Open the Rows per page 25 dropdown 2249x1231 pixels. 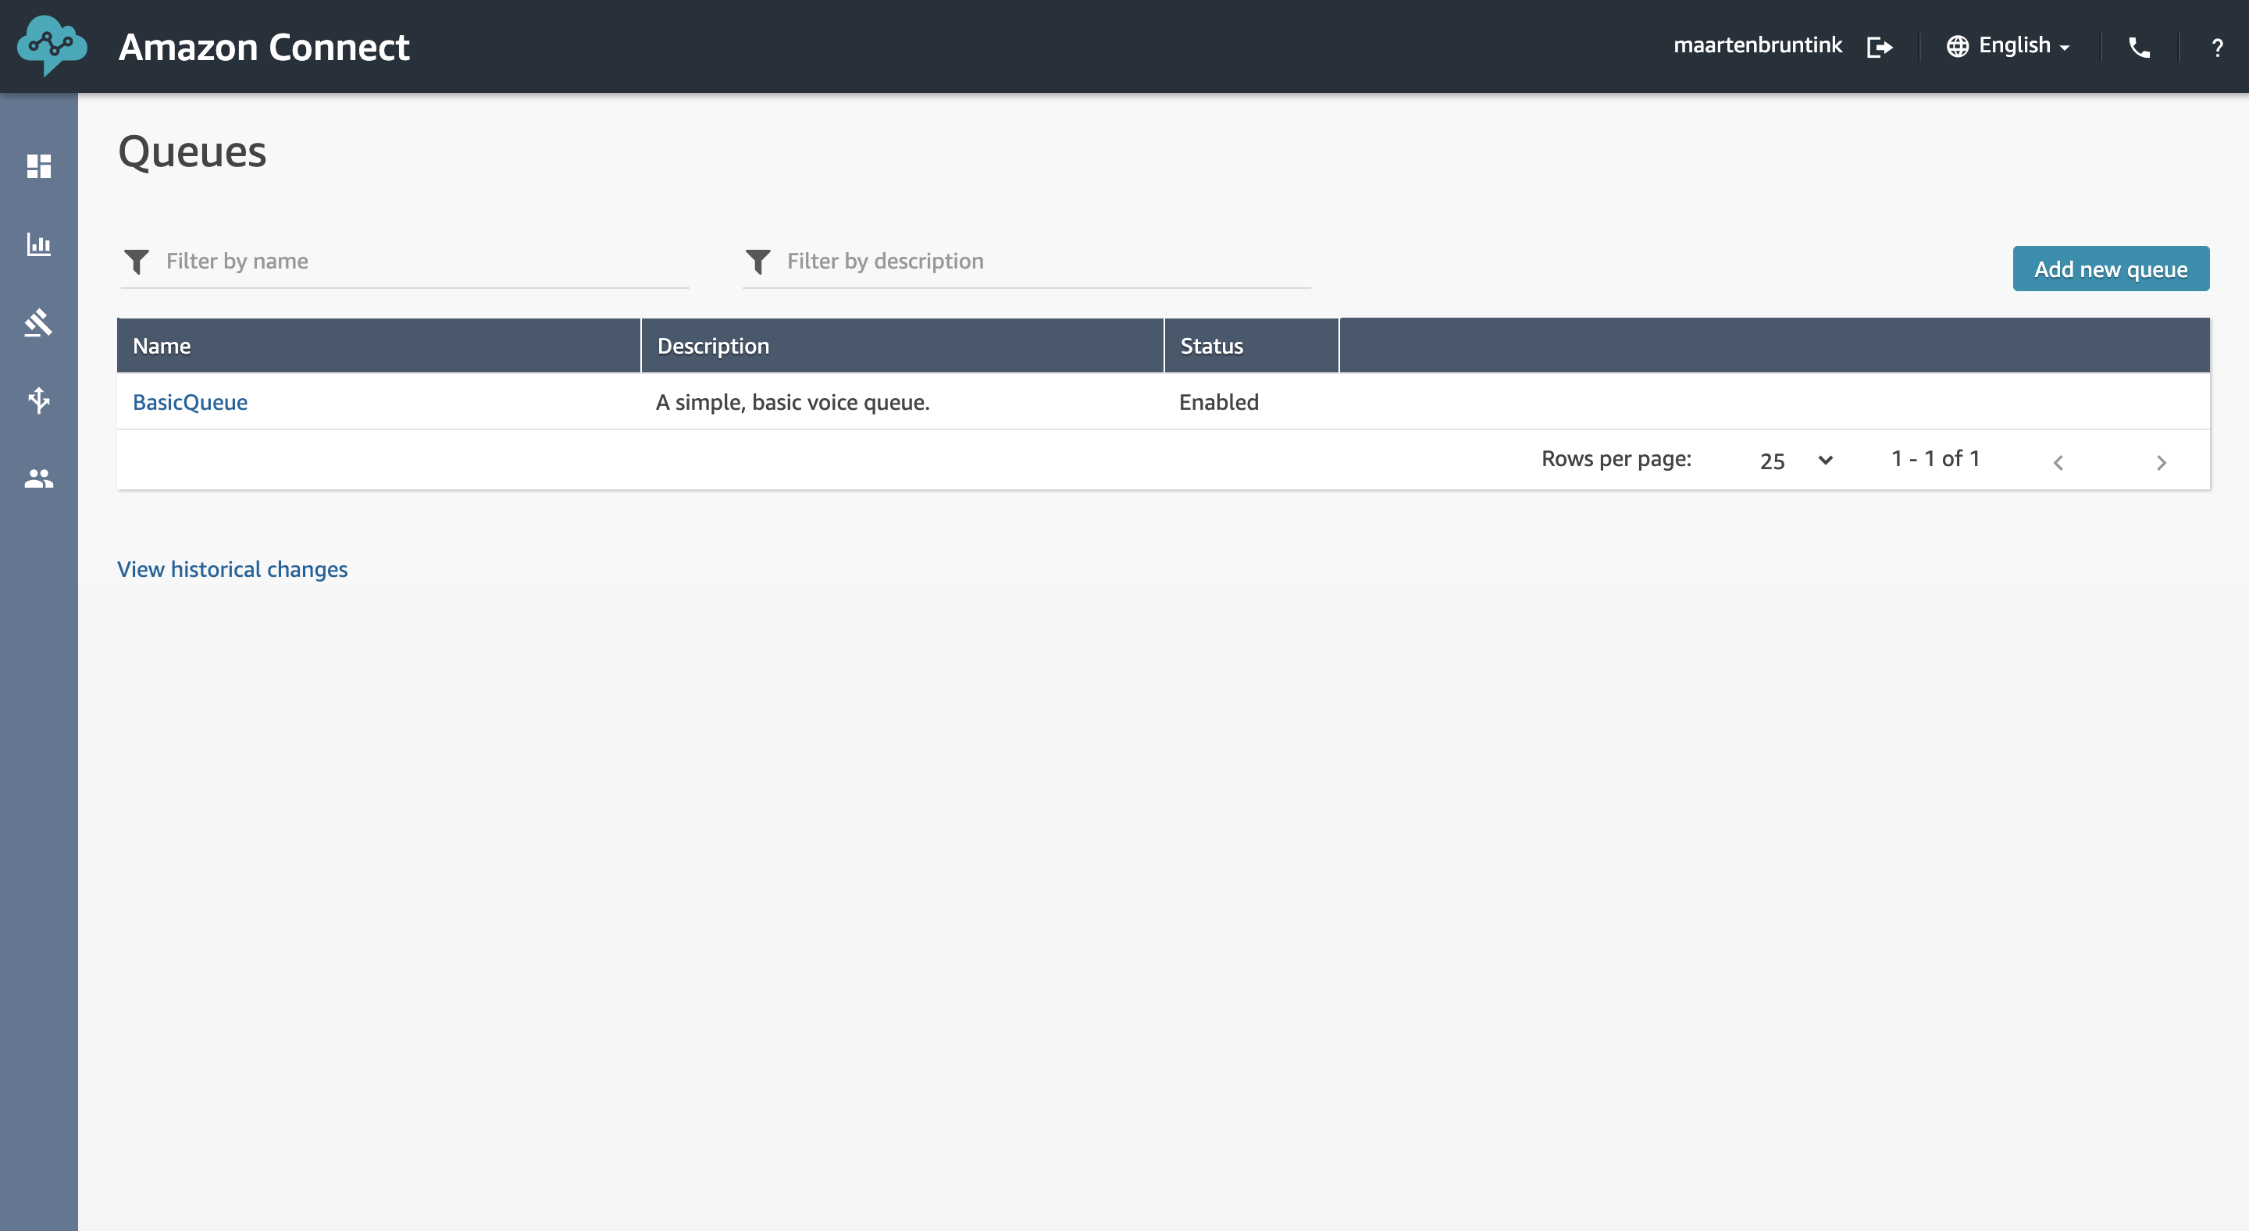click(x=1796, y=461)
